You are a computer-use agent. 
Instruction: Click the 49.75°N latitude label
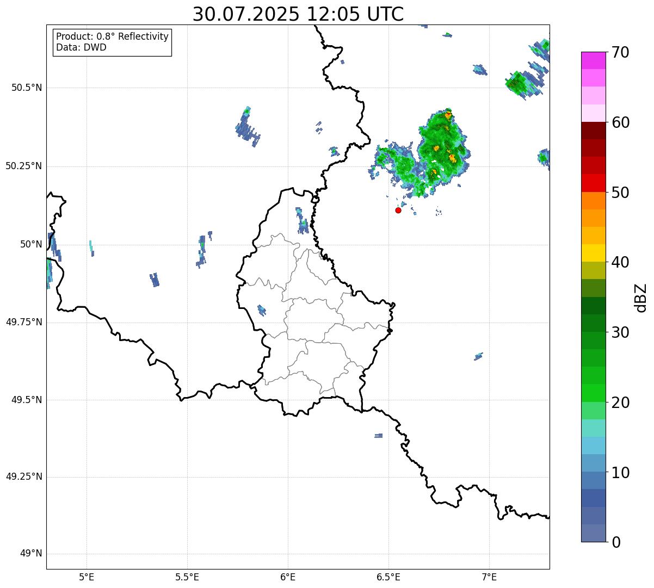24,322
